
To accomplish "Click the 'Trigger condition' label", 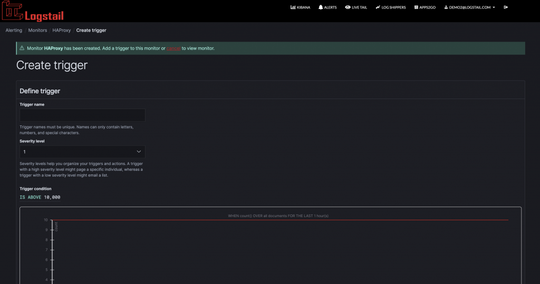I will click(x=35, y=189).
